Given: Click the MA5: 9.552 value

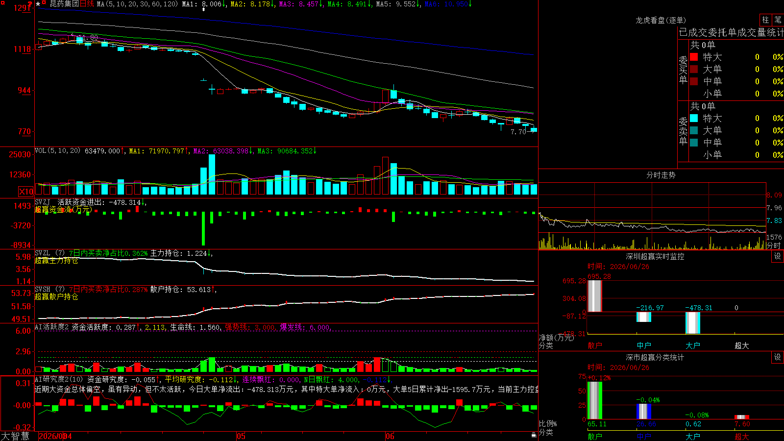Looking at the screenshot, I should click(398, 4).
